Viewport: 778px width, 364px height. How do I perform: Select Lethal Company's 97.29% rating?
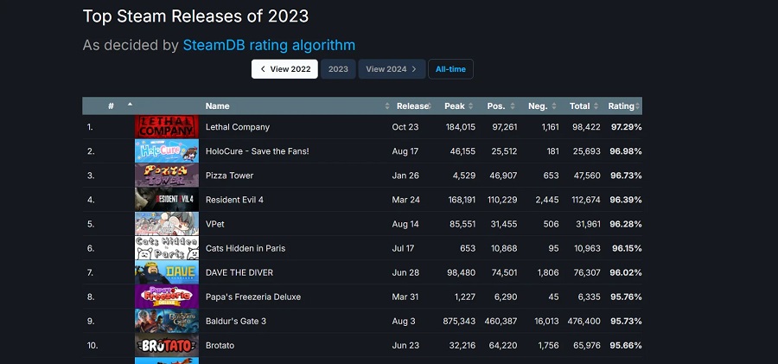(626, 127)
